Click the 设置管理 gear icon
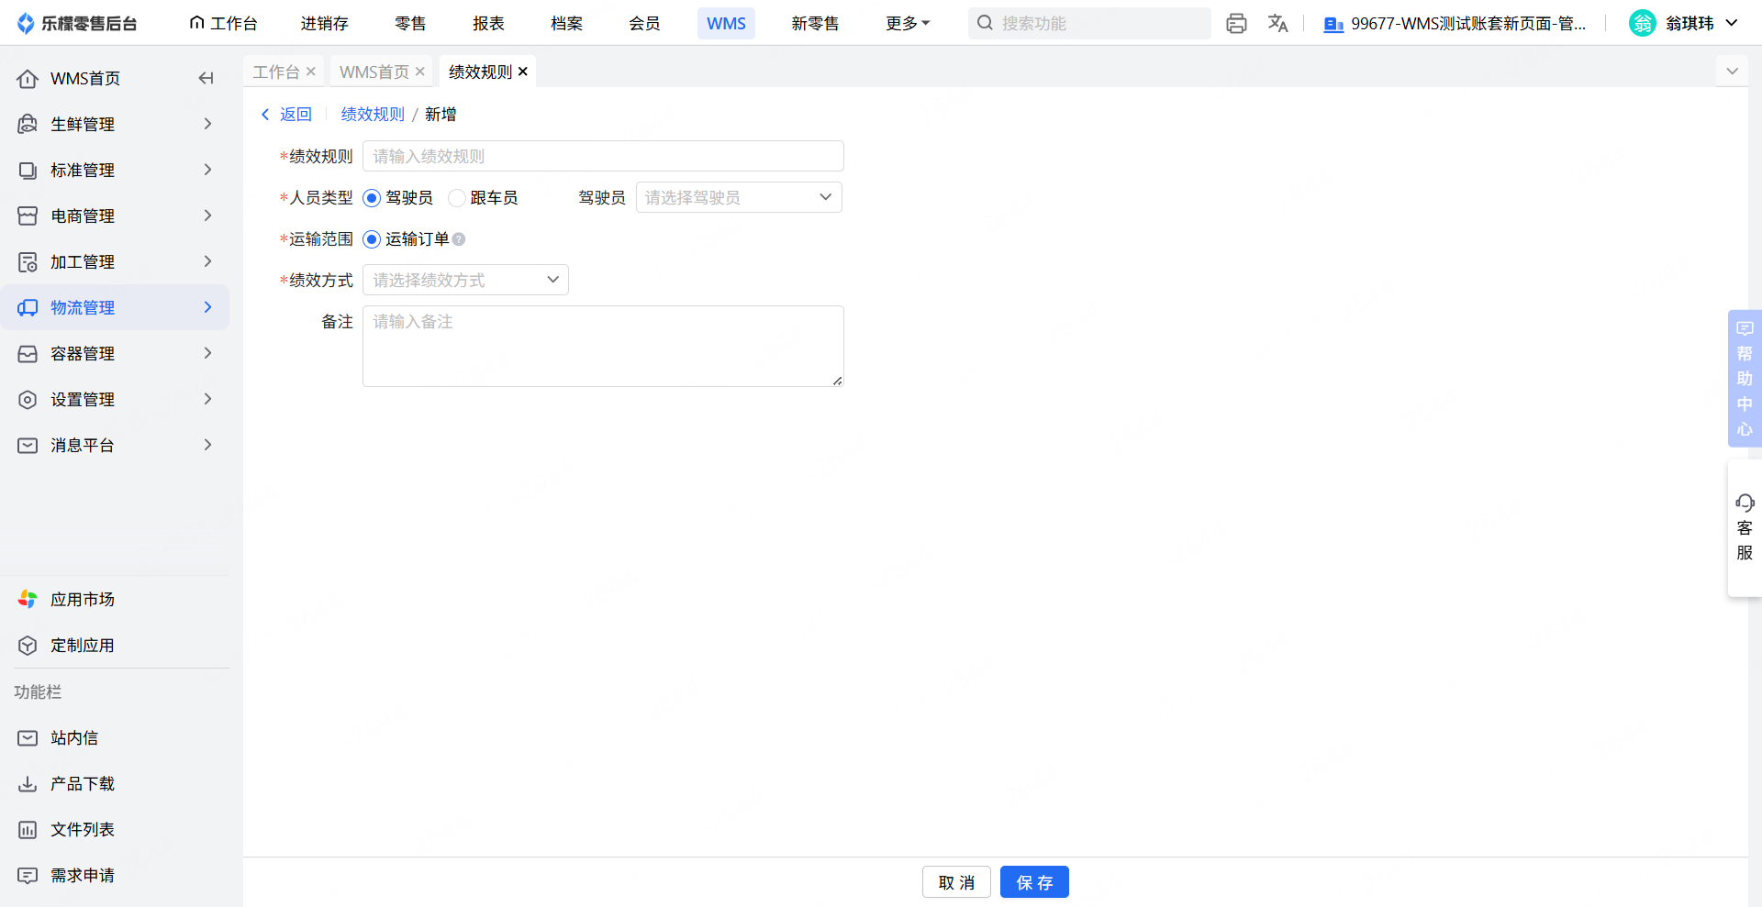 click(x=28, y=400)
